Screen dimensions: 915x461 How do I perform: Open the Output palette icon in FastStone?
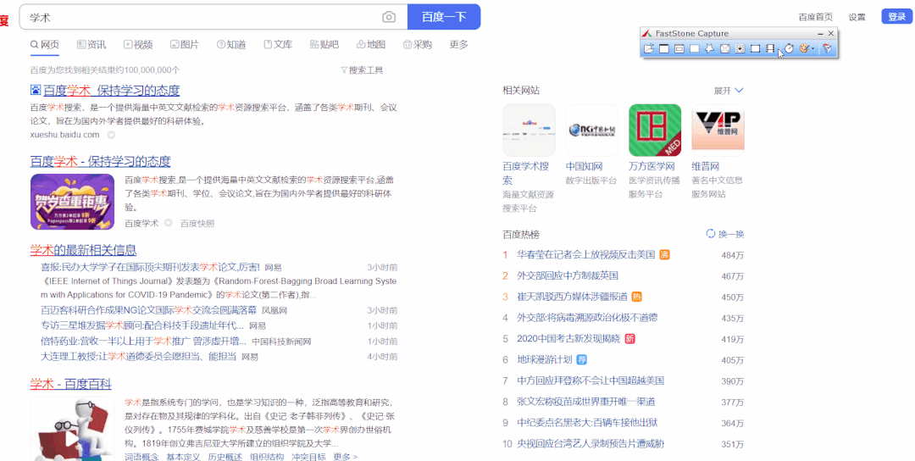coord(804,48)
